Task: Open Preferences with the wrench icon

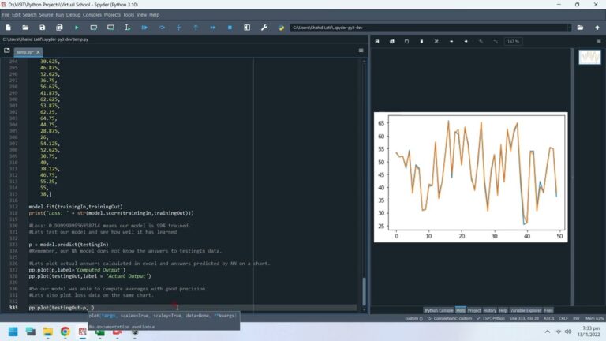Action: (x=264, y=28)
